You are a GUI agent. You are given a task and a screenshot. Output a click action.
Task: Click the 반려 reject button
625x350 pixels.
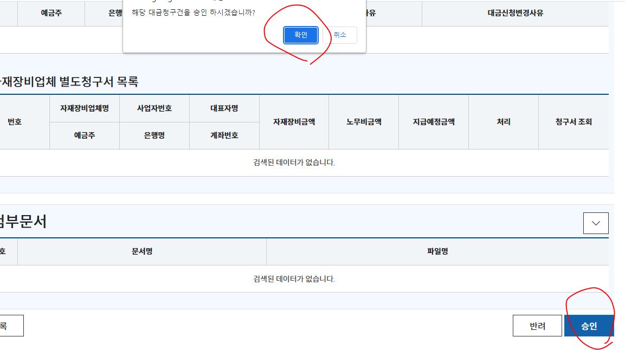coord(537,326)
